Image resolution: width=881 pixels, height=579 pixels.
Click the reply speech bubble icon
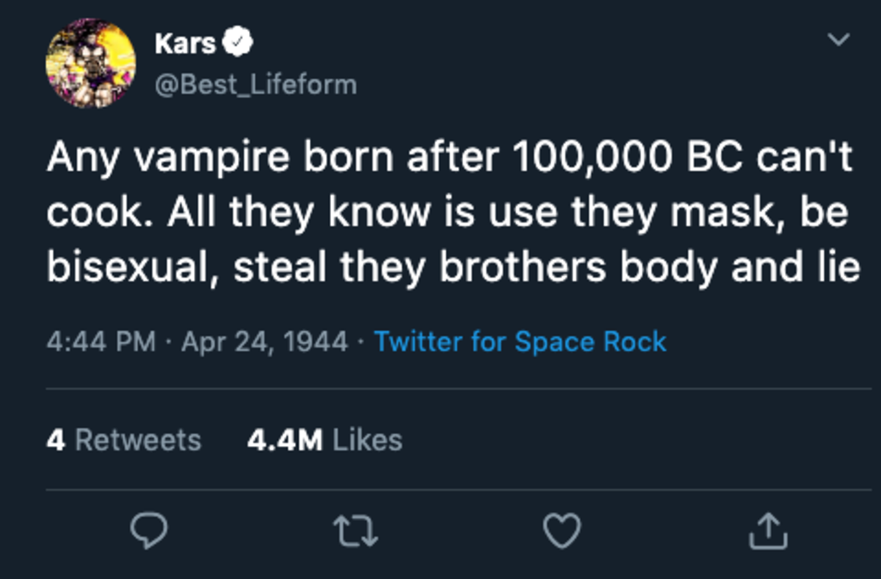point(150,531)
